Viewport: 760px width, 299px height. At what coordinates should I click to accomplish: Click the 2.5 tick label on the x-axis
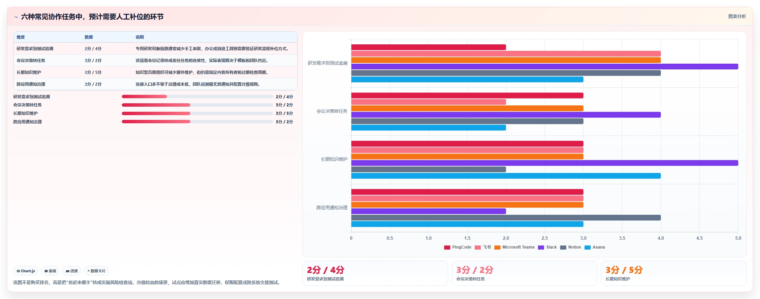click(x=545, y=238)
